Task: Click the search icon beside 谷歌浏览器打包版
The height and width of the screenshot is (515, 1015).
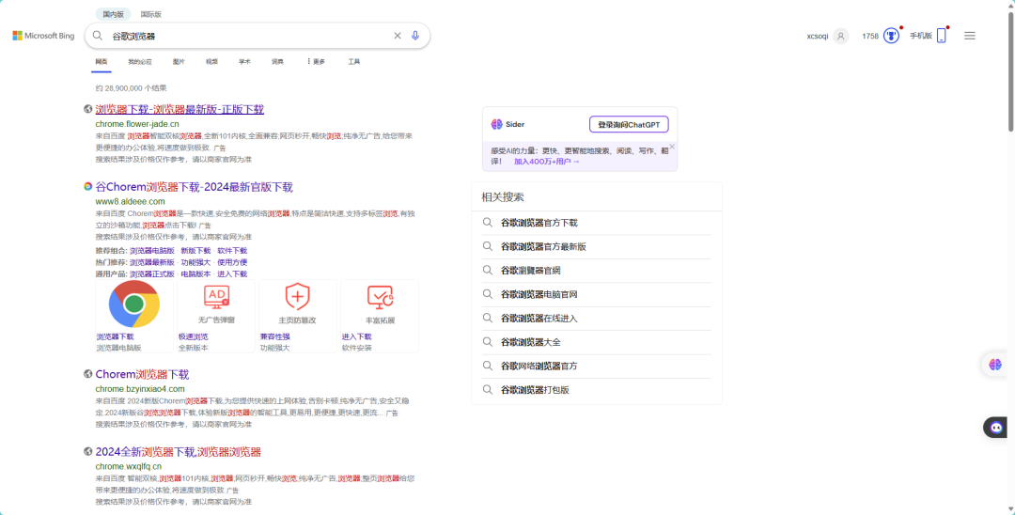Action: (488, 389)
